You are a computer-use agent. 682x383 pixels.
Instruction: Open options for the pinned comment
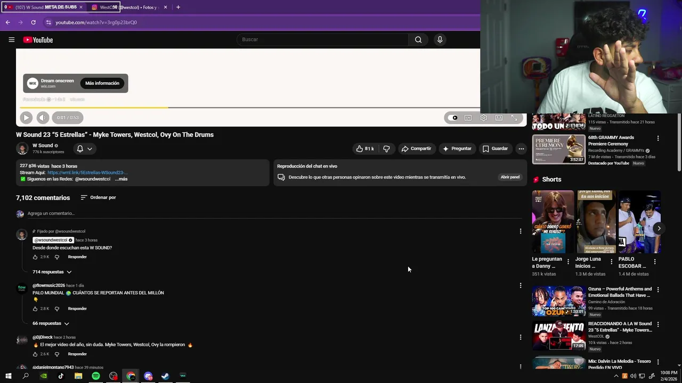(x=521, y=231)
